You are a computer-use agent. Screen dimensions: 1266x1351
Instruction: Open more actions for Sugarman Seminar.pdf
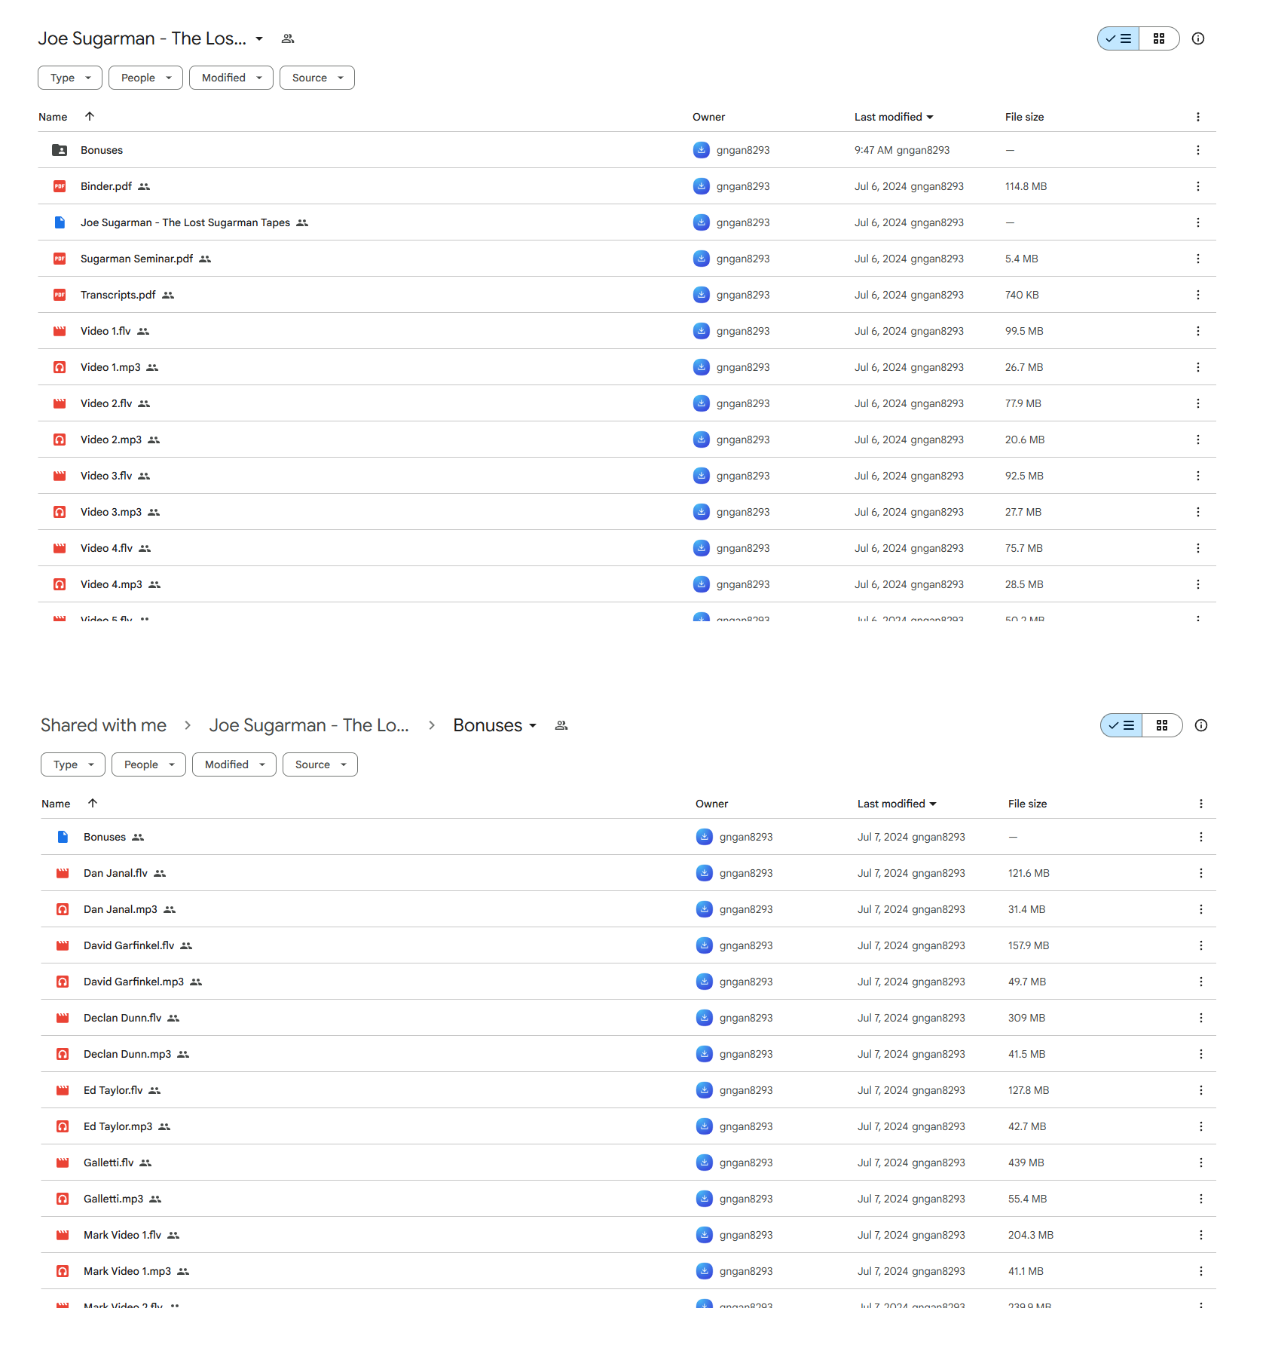[x=1198, y=259]
